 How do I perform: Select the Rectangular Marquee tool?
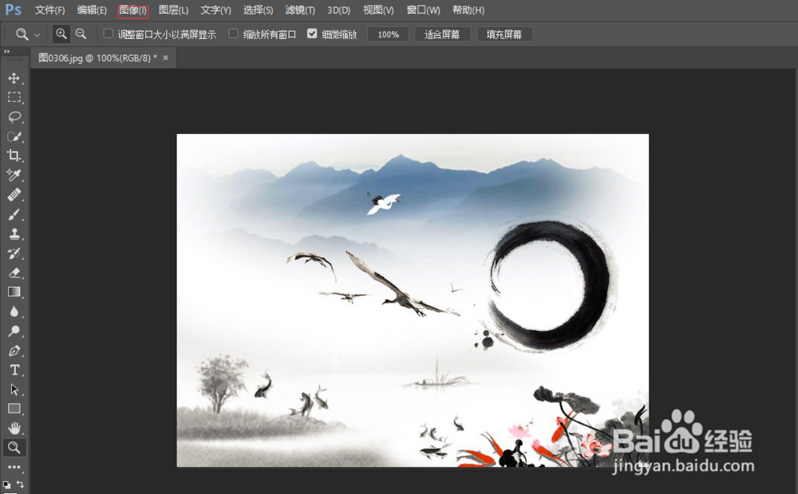tap(14, 97)
